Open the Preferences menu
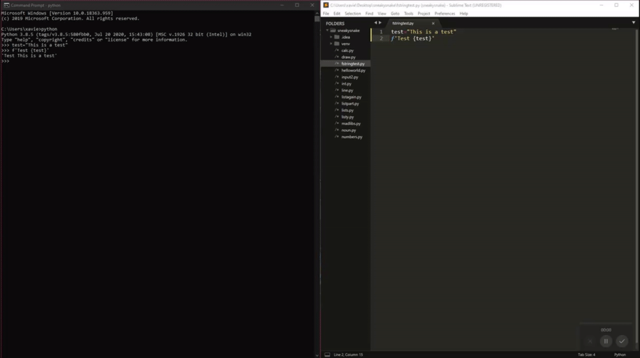Viewport: 640px width, 358px height. [x=445, y=13]
